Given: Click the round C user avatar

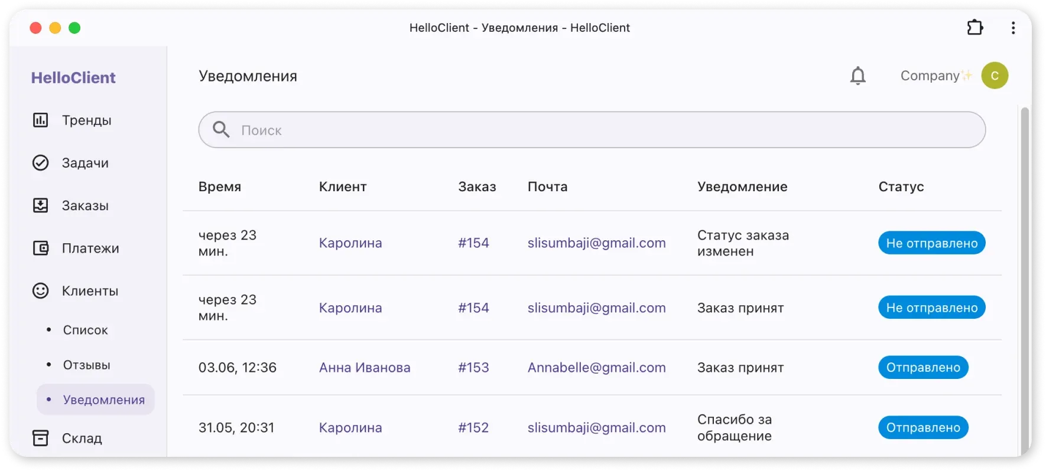Looking at the screenshot, I should pyautogui.click(x=995, y=76).
